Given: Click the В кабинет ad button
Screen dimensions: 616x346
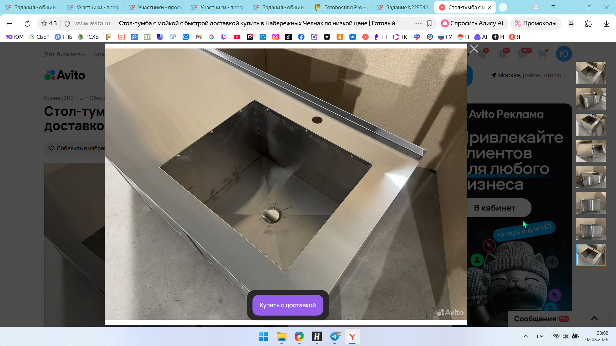Looking at the screenshot, I should [x=495, y=208].
